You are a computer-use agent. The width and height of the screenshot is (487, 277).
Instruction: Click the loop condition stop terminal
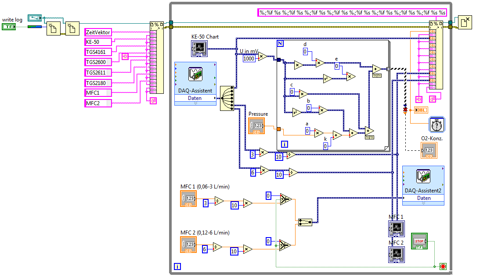click(443, 266)
